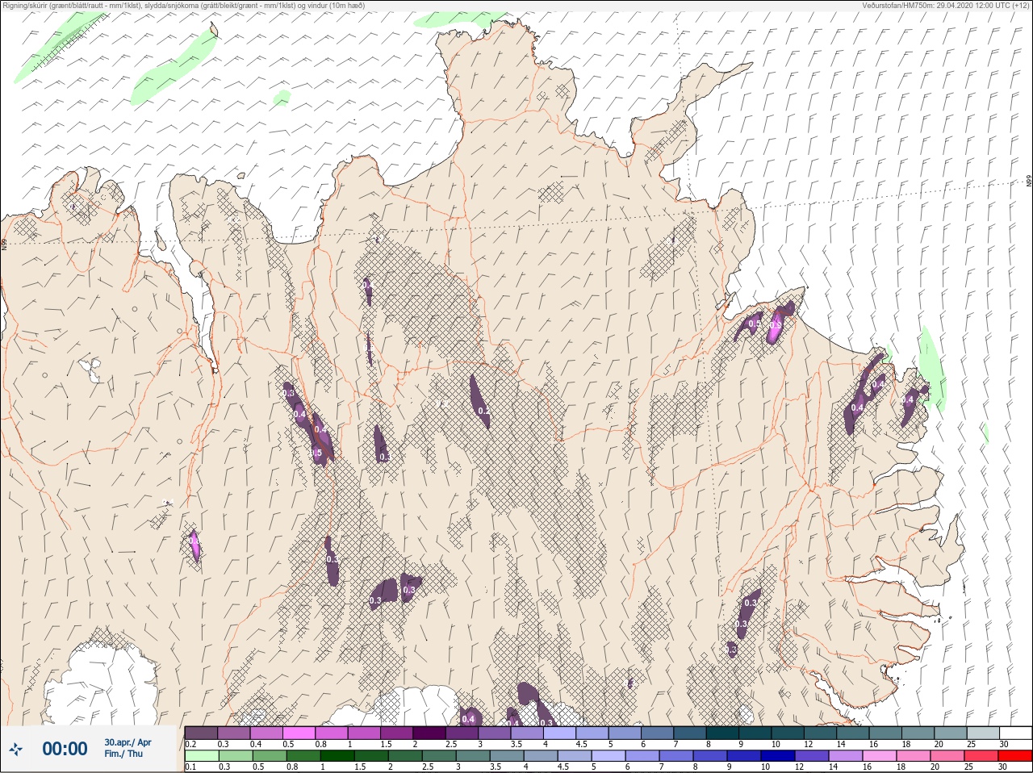Select top legend swatch between 0.2 and 0.3
The image size is (1033, 773).
[x=201, y=733]
